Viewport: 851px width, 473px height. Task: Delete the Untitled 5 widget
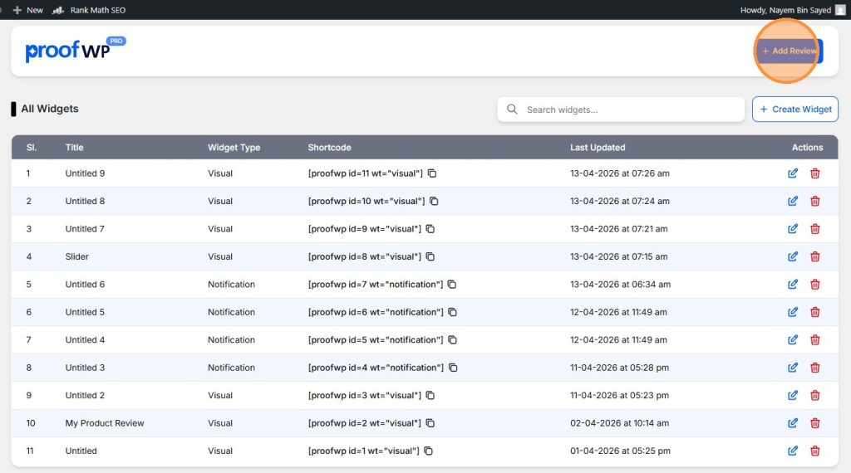coord(814,312)
